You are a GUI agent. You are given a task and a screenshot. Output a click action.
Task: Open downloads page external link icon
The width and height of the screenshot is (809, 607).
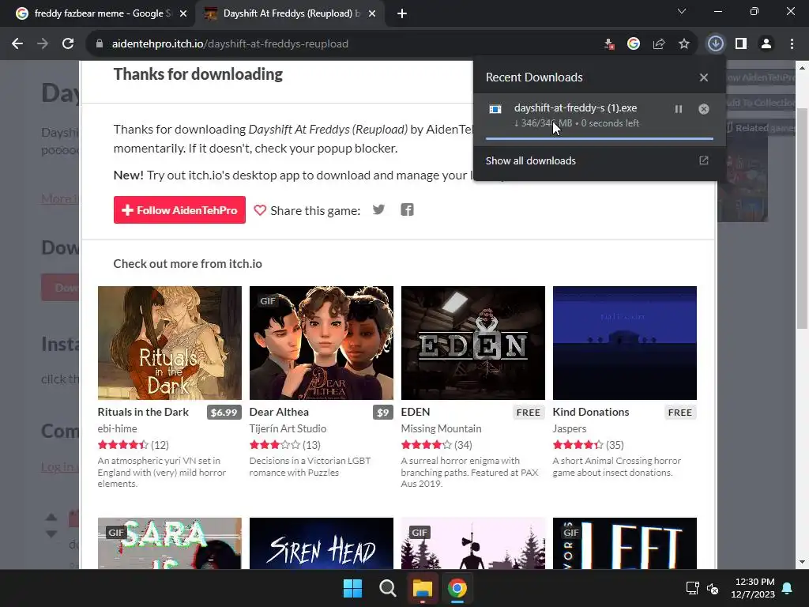coord(704,160)
